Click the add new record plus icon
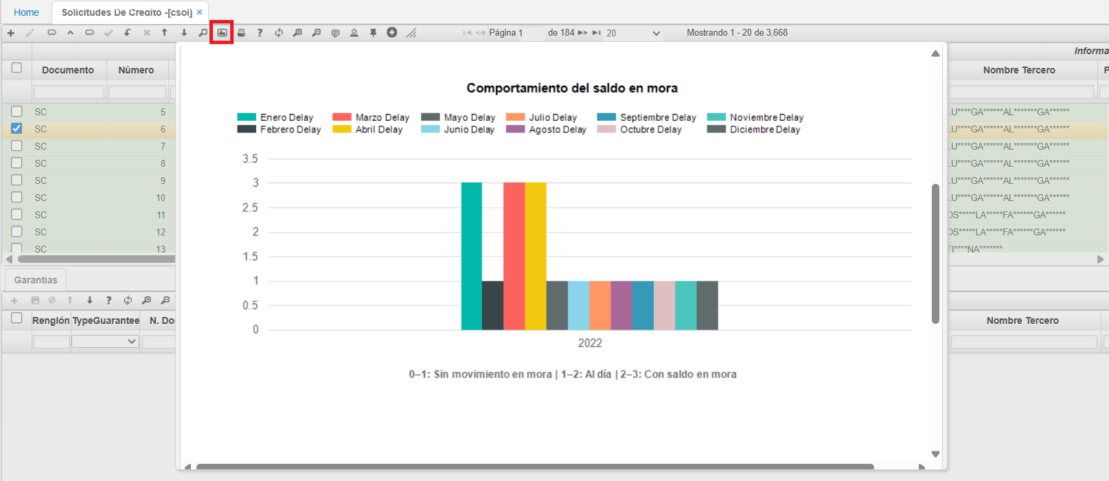Viewport: 1109px width, 481px height. point(11,33)
